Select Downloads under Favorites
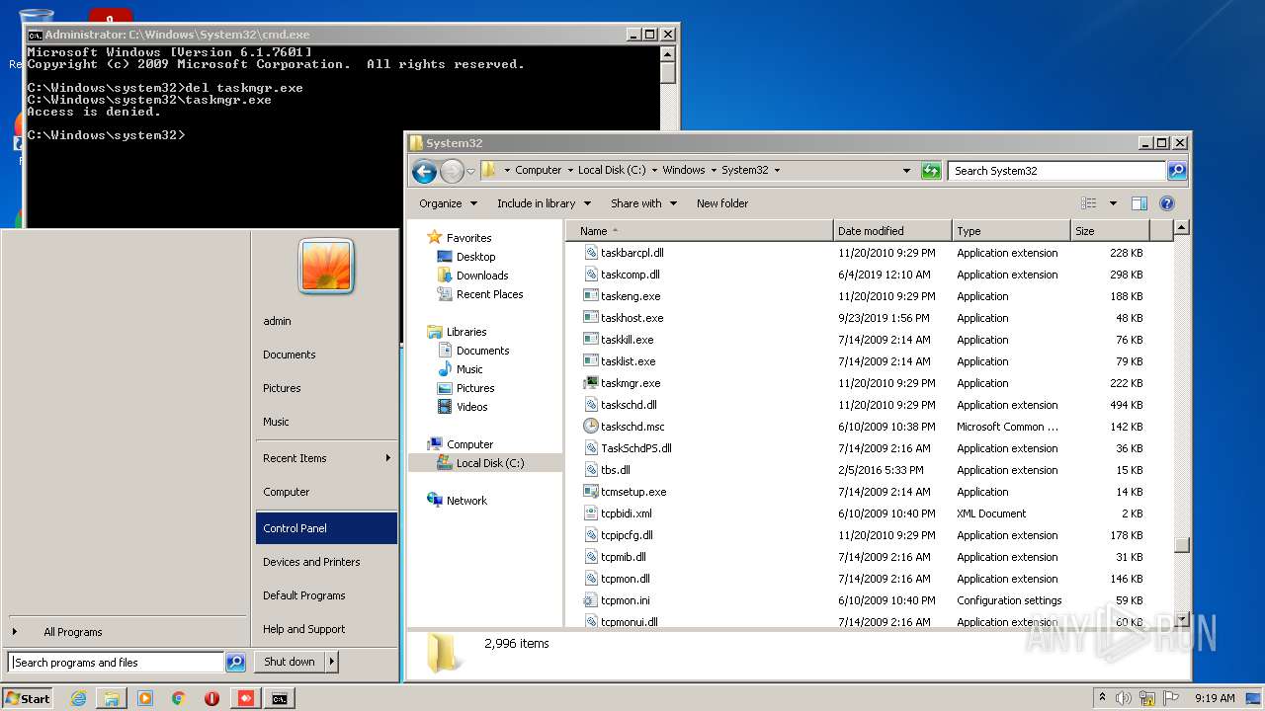This screenshot has width=1265, height=711. pyautogui.click(x=482, y=276)
